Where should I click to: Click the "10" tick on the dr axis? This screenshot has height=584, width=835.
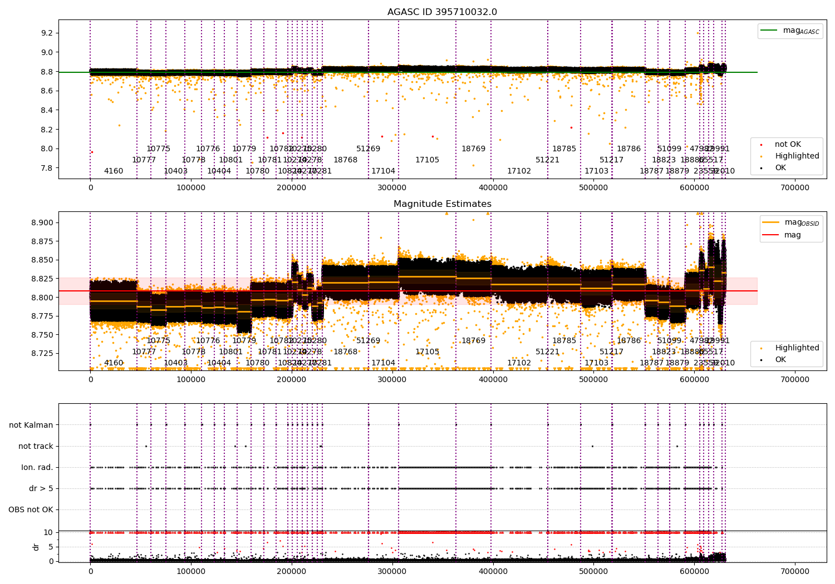point(48,532)
